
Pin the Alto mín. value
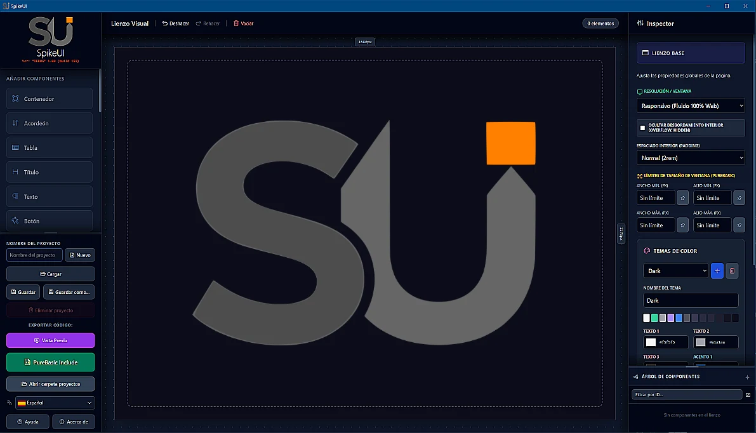(x=739, y=197)
